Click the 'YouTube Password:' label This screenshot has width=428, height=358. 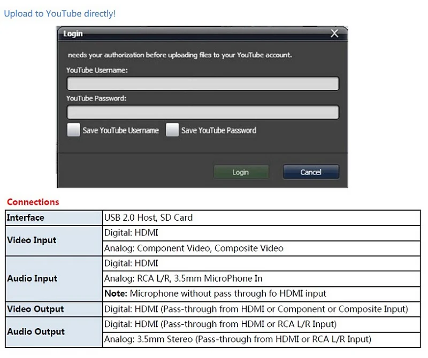point(96,98)
